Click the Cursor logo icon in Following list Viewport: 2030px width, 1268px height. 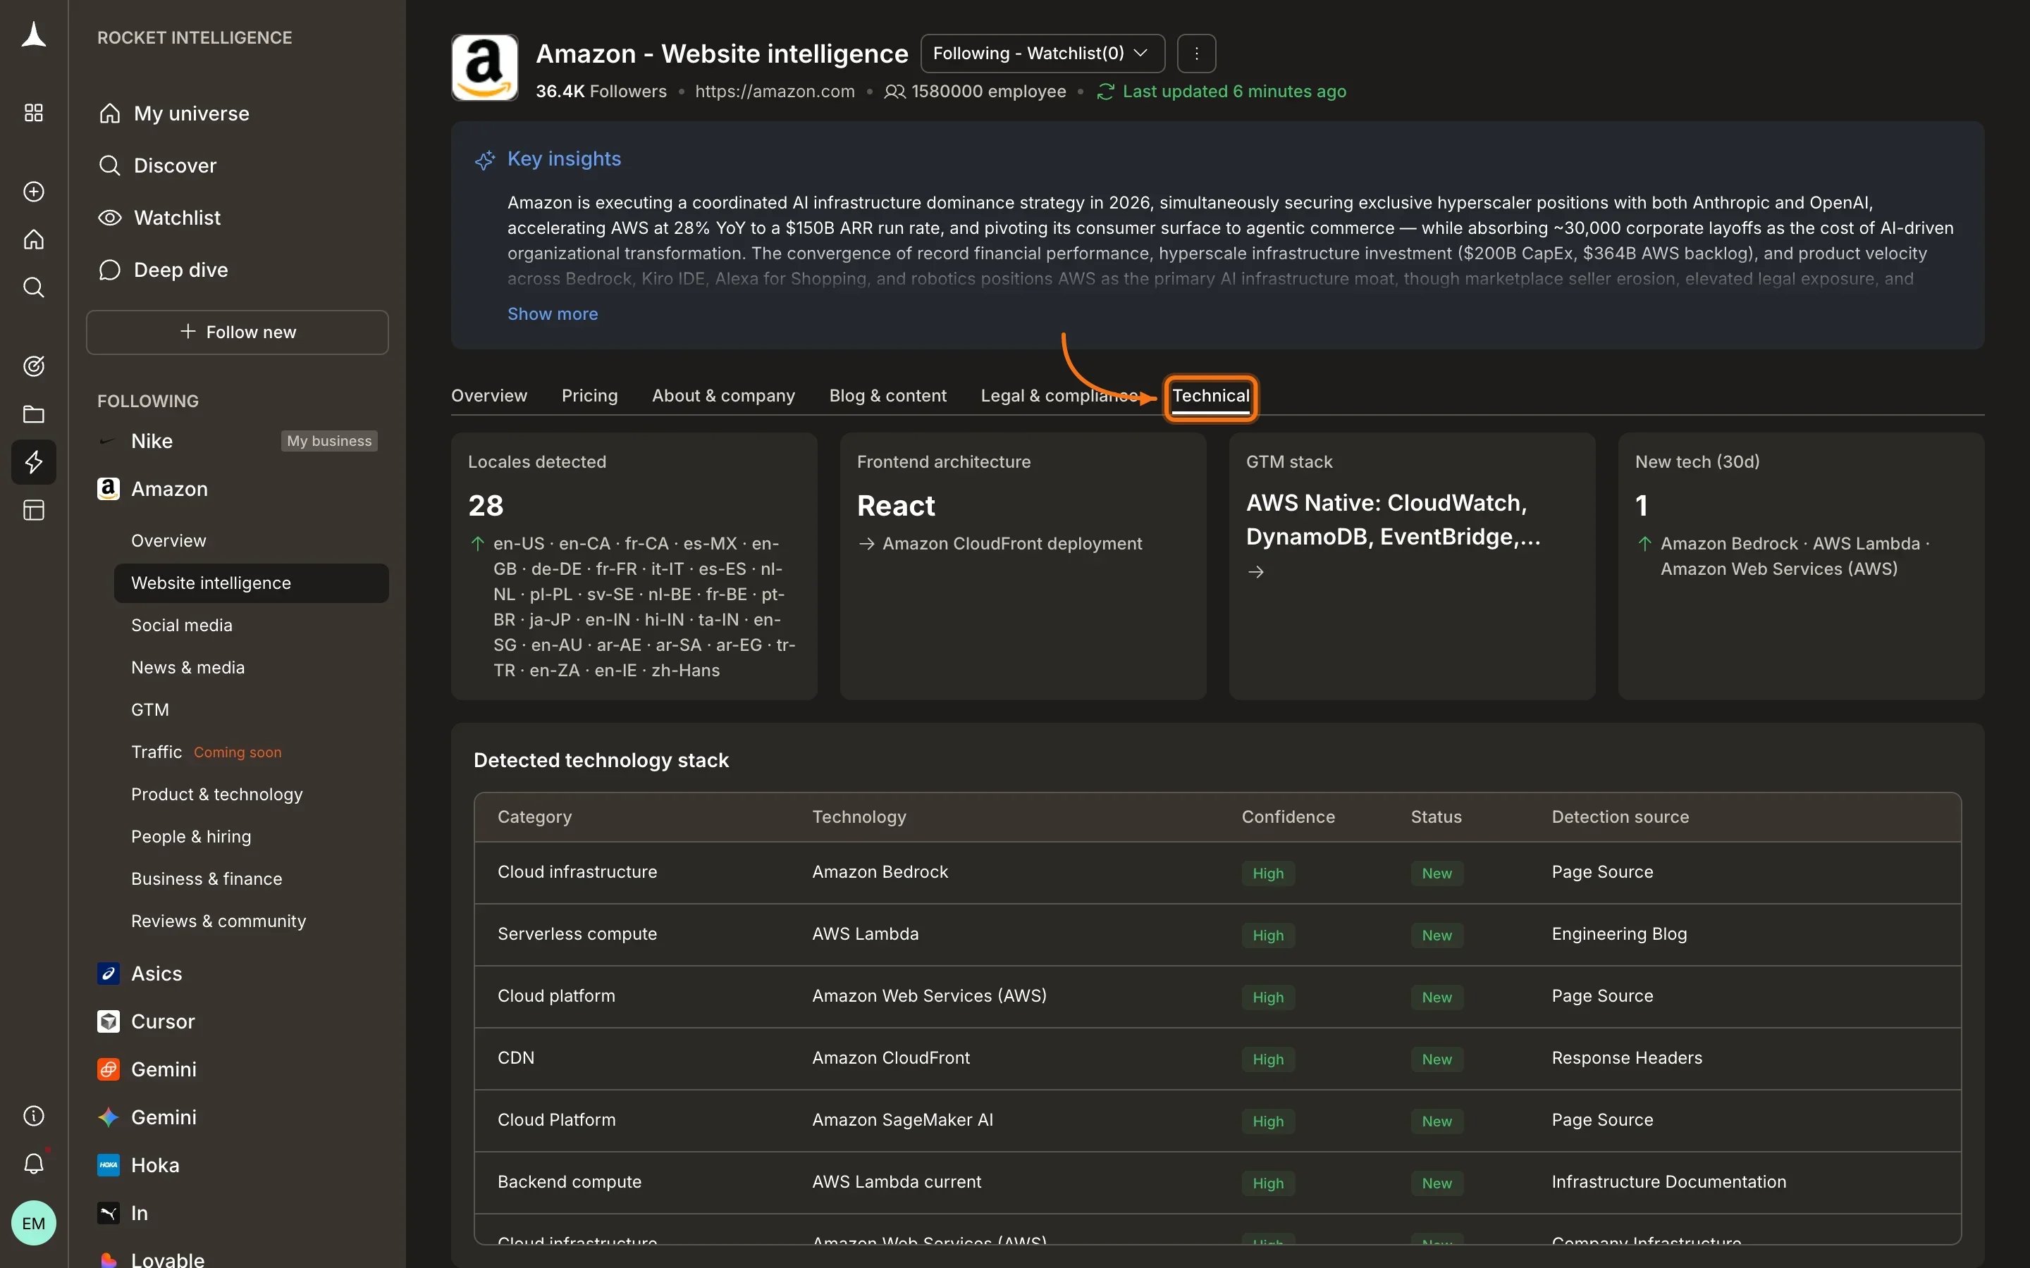point(109,1021)
